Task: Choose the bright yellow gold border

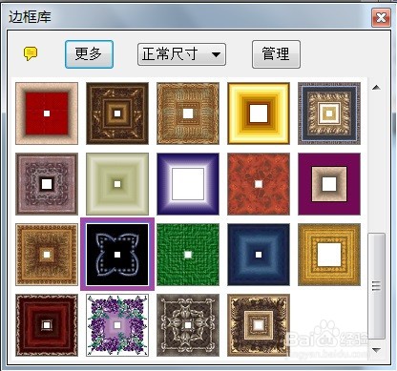Action: point(259,113)
